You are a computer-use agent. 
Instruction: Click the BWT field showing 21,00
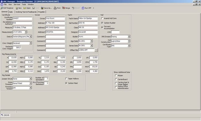tap(61, 71)
